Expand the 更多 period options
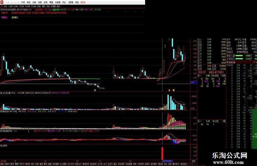Viewport: 257px width, 166px height. 59,6
